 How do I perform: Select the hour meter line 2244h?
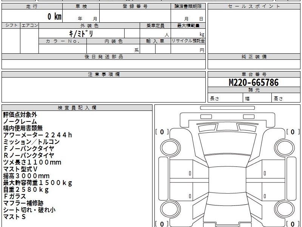[37, 135]
